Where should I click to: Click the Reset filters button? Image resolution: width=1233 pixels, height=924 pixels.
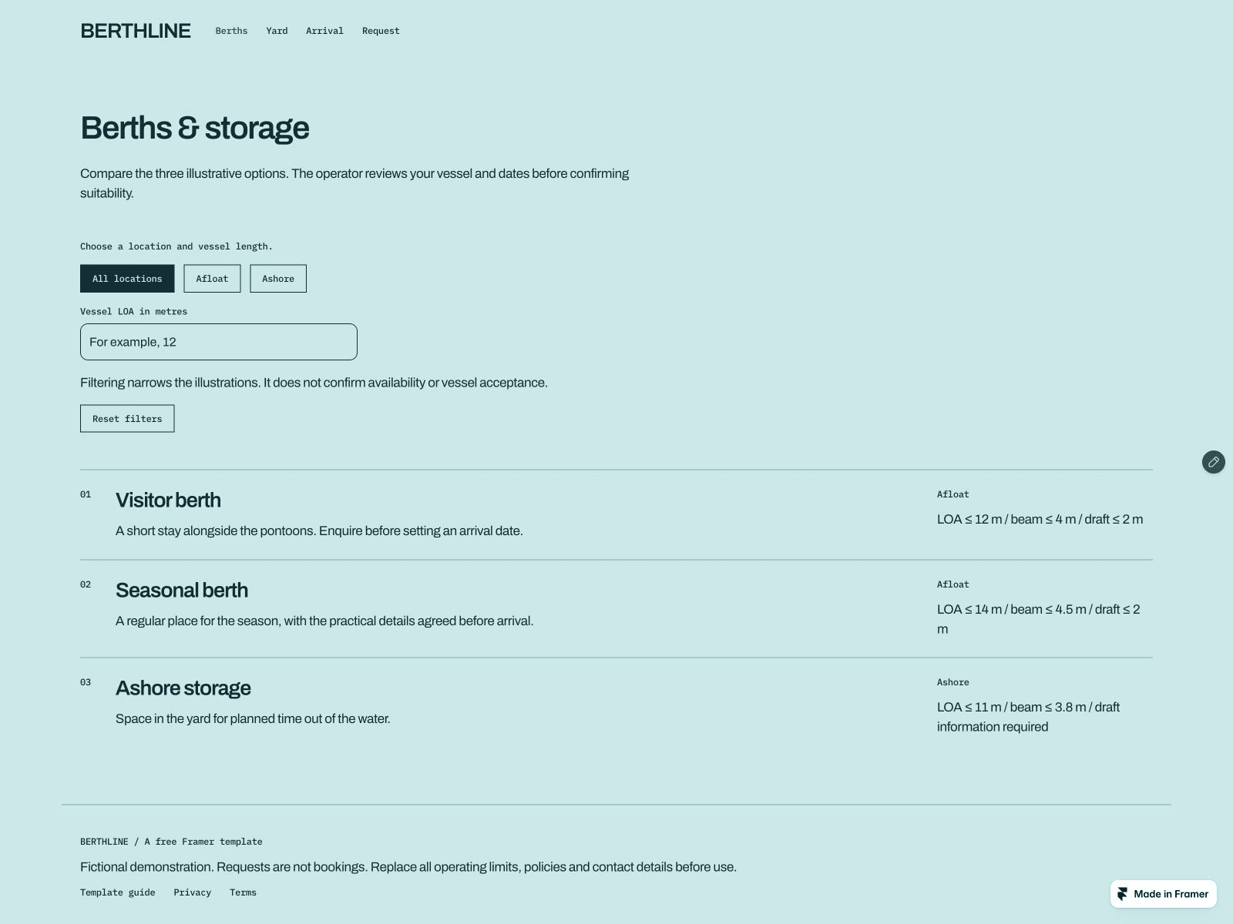[127, 419]
